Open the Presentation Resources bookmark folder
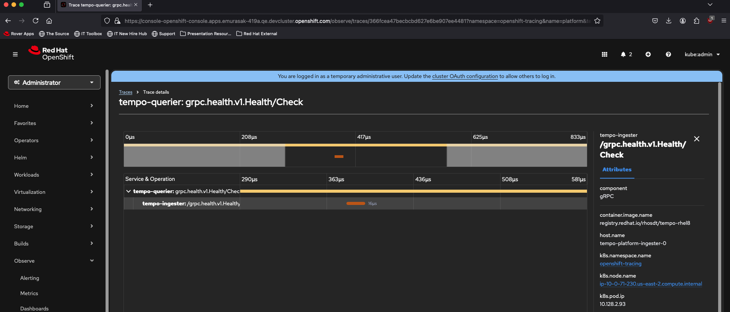The width and height of the screenshot is (730, 312). coord(206,34)
